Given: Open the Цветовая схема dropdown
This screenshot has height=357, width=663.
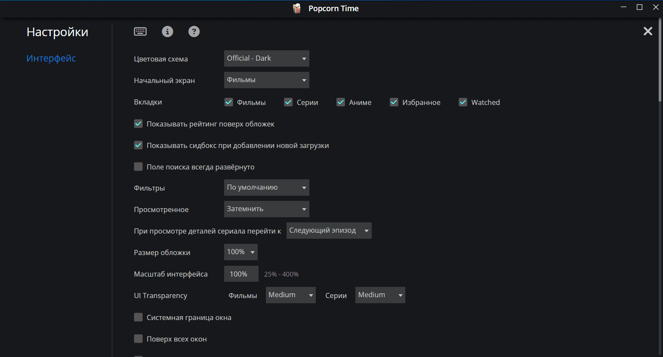Looking at the screenshot, I should tap(266, 58).
